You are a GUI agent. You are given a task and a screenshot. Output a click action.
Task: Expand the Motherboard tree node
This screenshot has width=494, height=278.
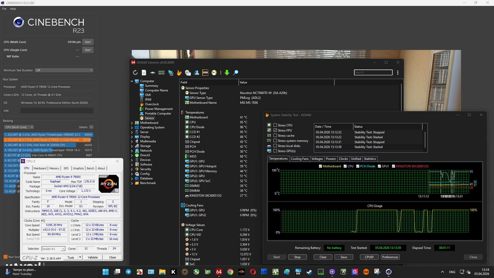pyautogui.click(x=132, y=123)
